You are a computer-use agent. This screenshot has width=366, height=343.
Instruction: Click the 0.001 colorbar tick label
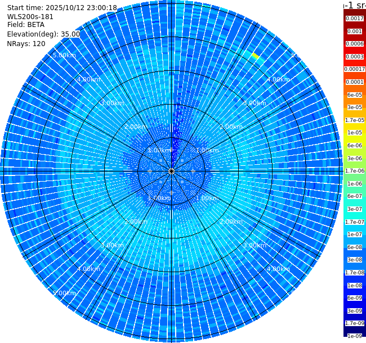click(x=355, y=31)
